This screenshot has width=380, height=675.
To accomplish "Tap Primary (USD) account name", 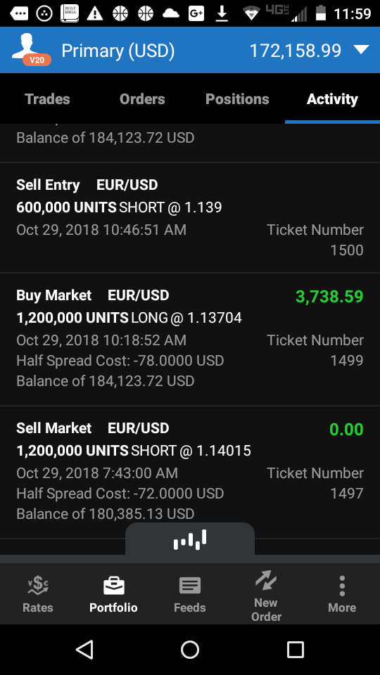I will (118, 51).
